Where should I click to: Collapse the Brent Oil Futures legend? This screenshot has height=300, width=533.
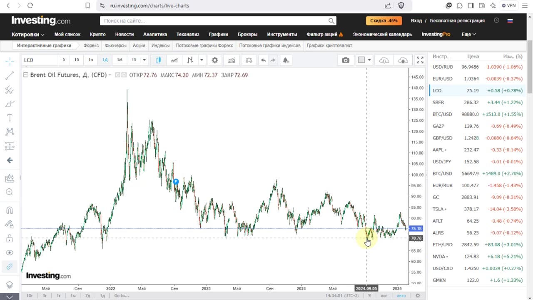click(25, 75)
